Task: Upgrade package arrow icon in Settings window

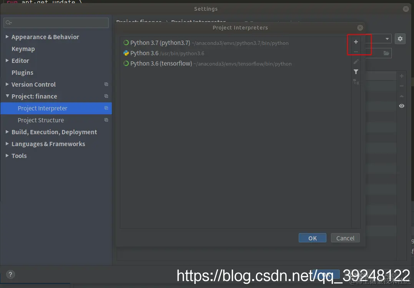Action: tap(402, 96)
